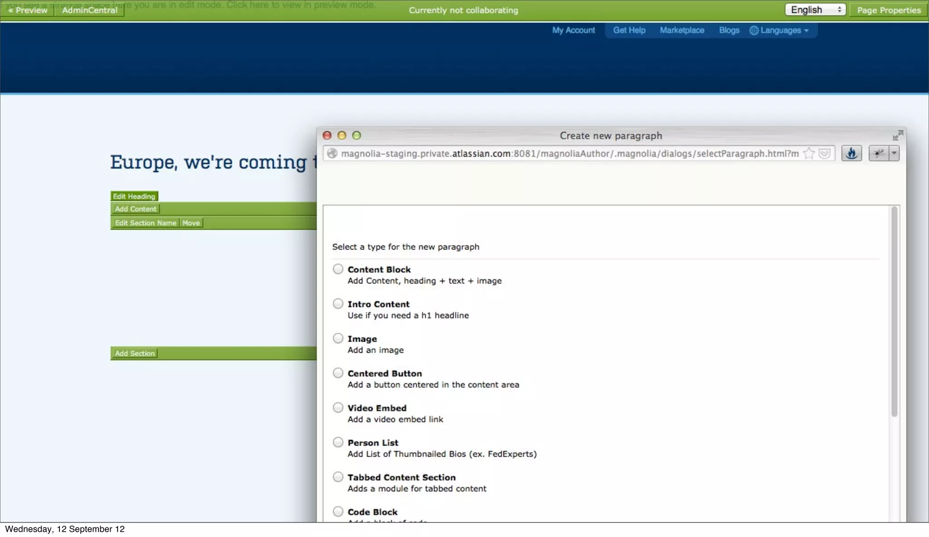This screenshot has width=929, height=537.
Task: Open dropdown arrow next to Firebug icon
Action: point(894,153)
